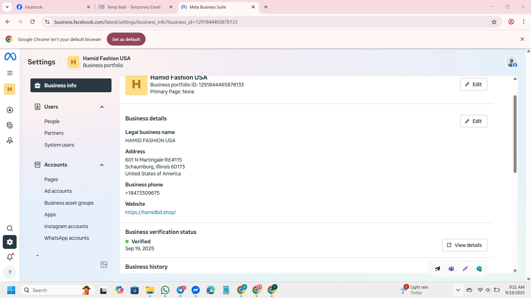
Task: Launch WhatsApp from the taskbar
Action: [x=165, y=290]
